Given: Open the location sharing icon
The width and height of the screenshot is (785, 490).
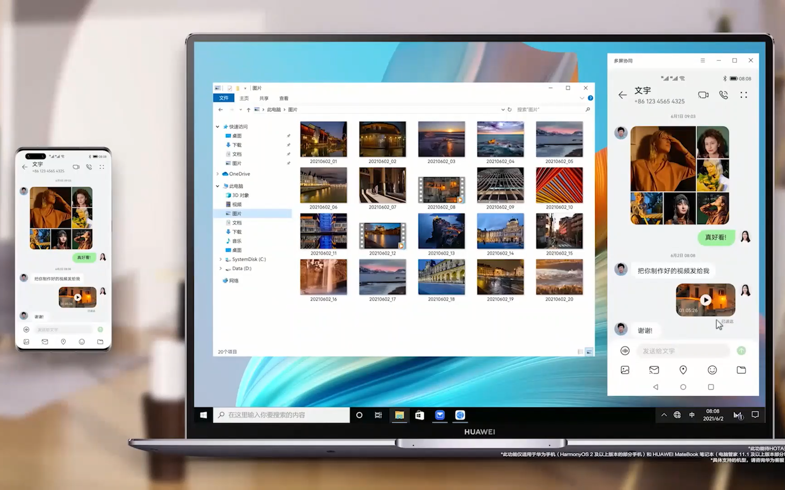Looking at the screenshot, I should click(x=683, y=370).
